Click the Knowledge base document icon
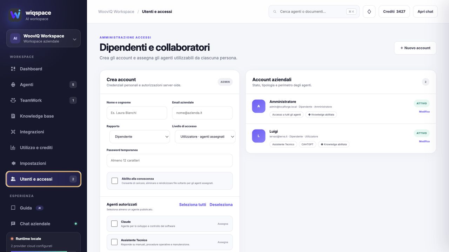The image size is (449, 252). [x=13, y=116]
